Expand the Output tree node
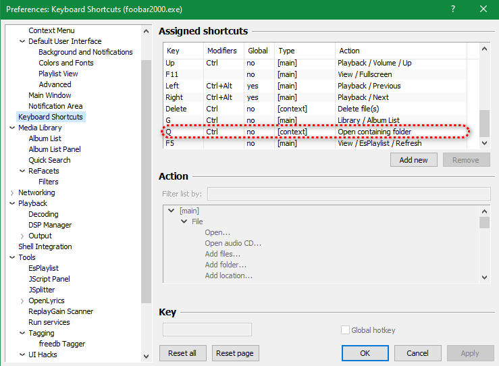Screen dimensions: 499x366 coord(22,236)
